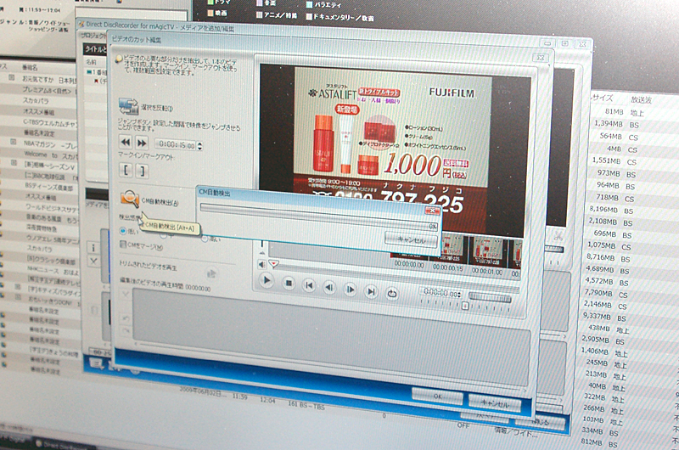Confirm the cut edit with OK
This screenshot has height=450, width=679.
point(437,396)
